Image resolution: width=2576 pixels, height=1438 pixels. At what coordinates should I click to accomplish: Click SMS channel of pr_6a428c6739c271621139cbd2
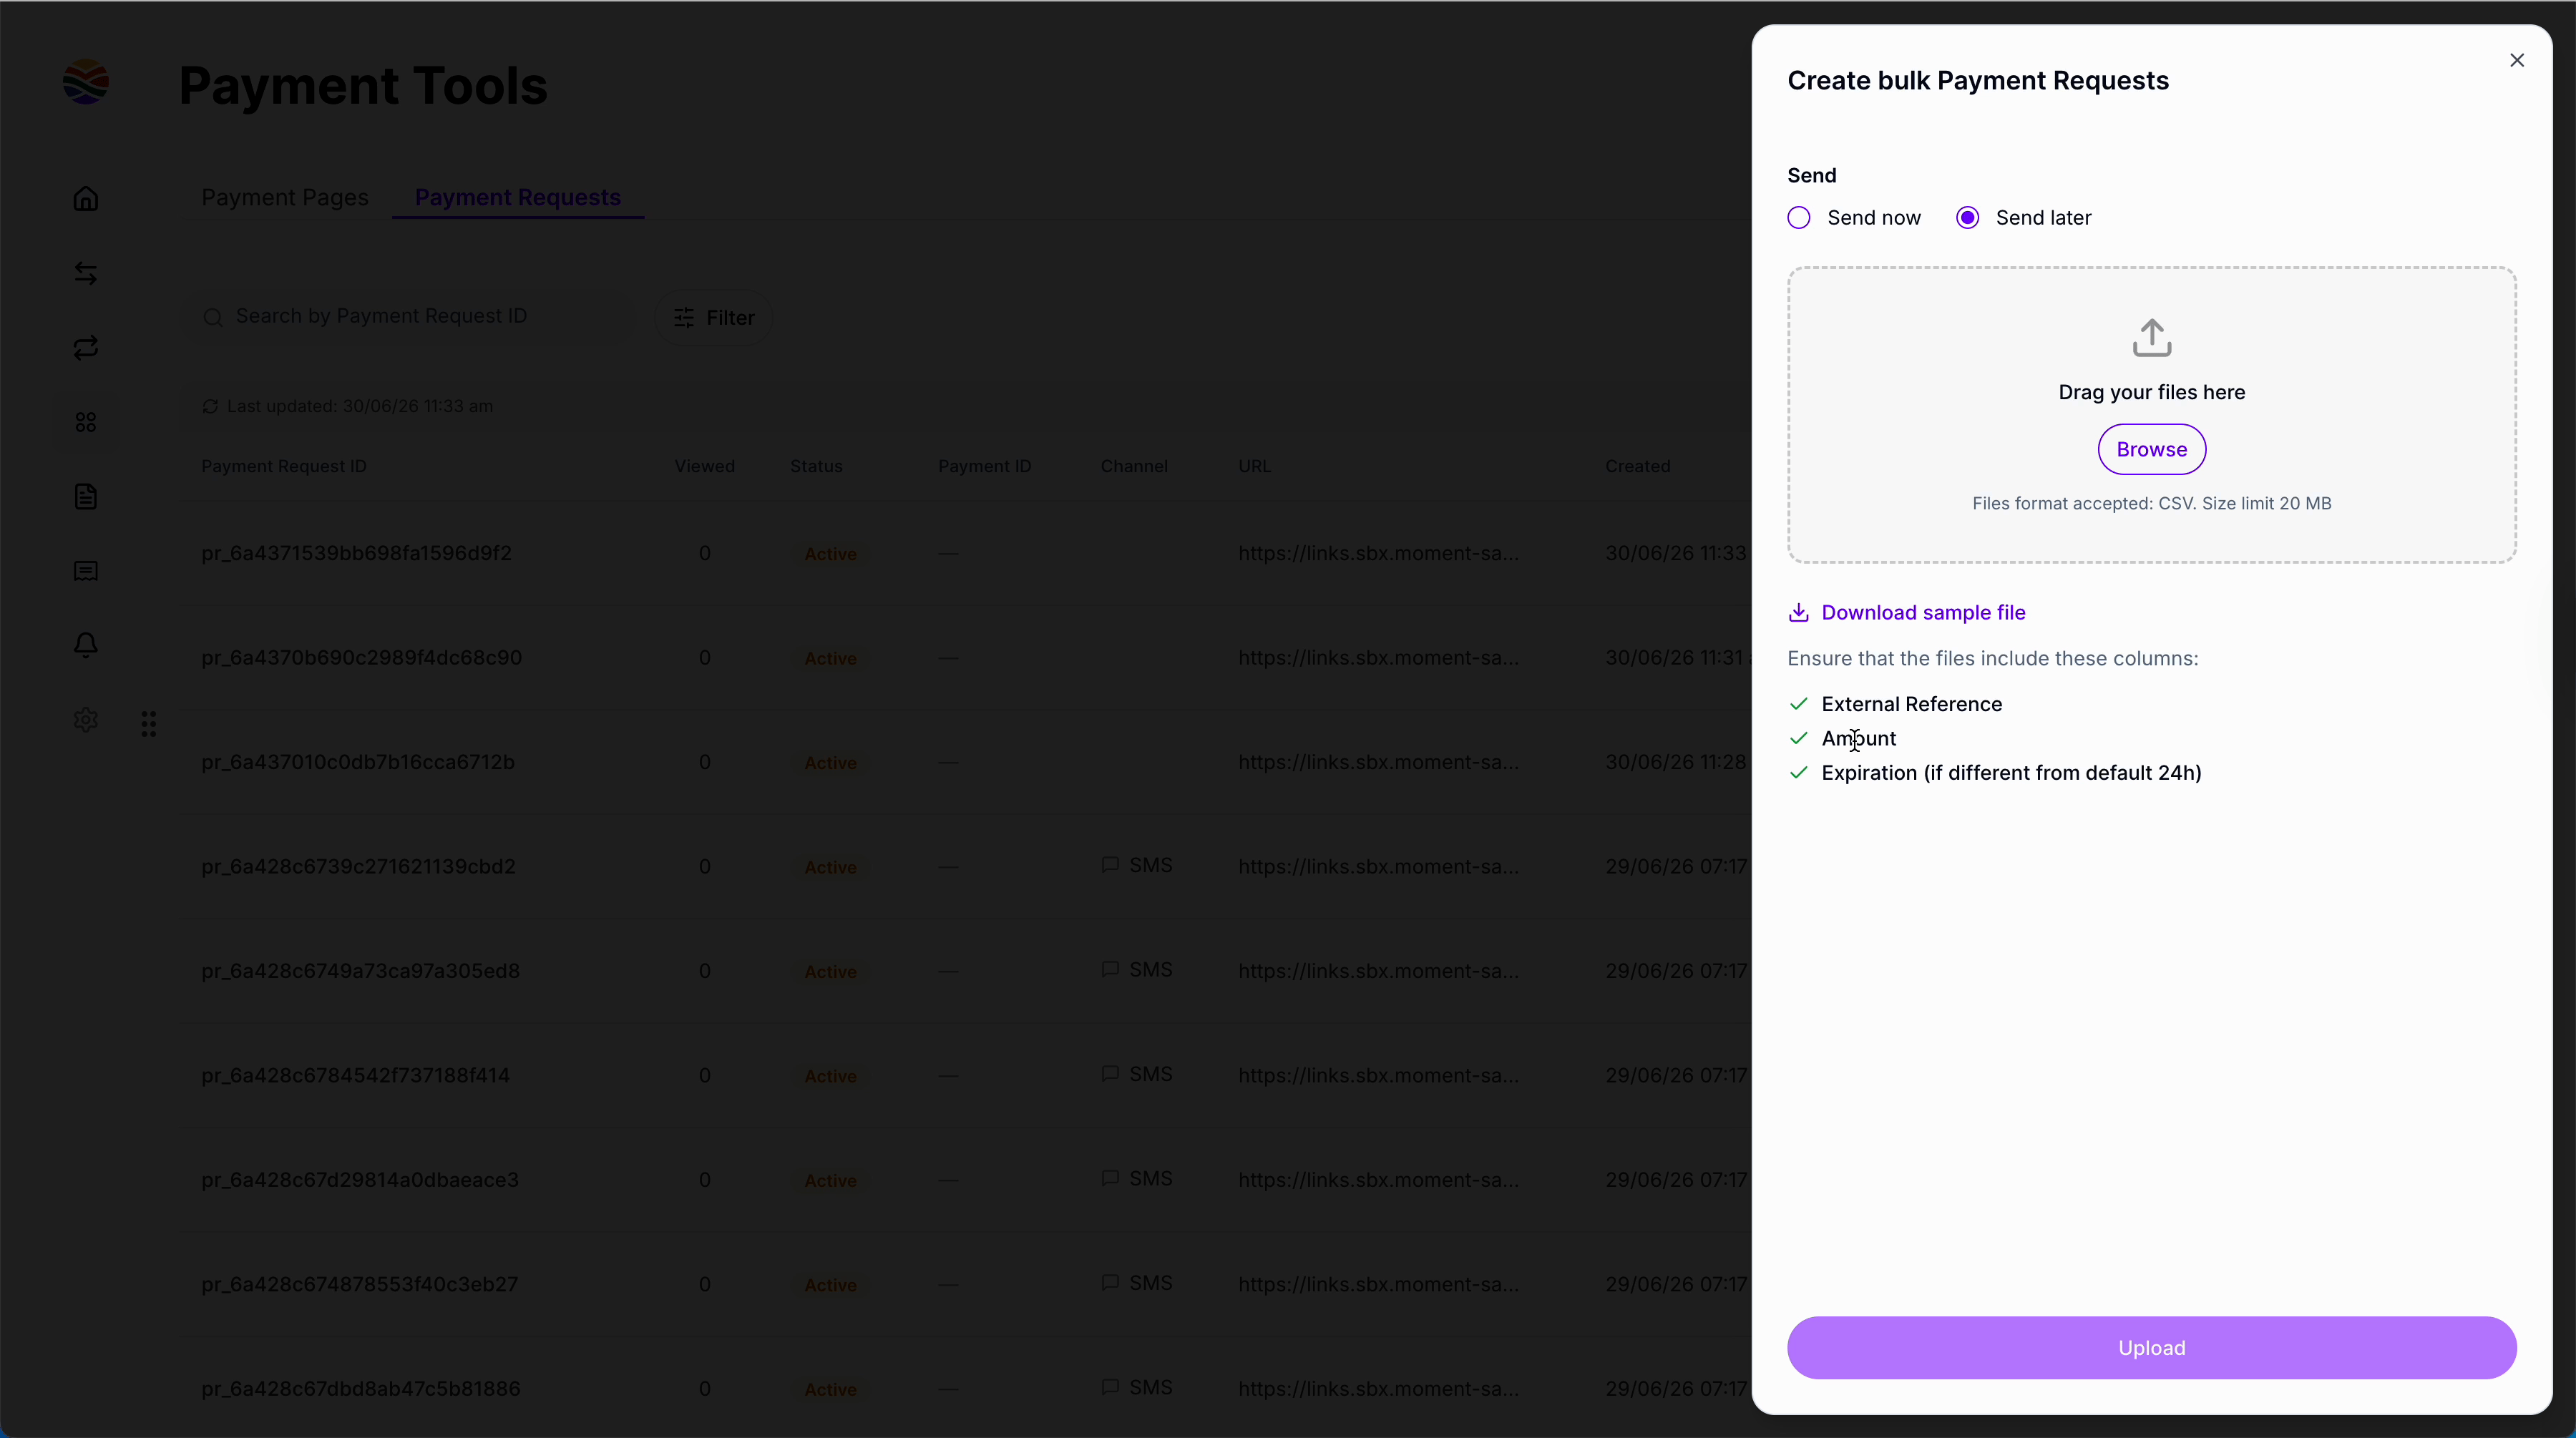1136,865
